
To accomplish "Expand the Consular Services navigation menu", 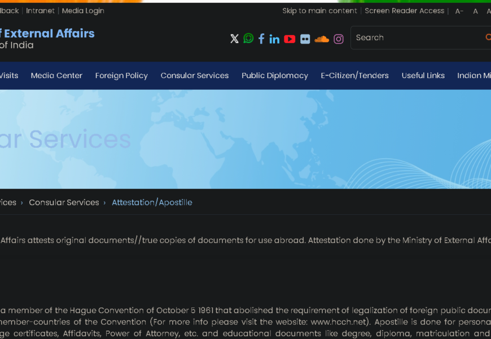I will point(195,76).
